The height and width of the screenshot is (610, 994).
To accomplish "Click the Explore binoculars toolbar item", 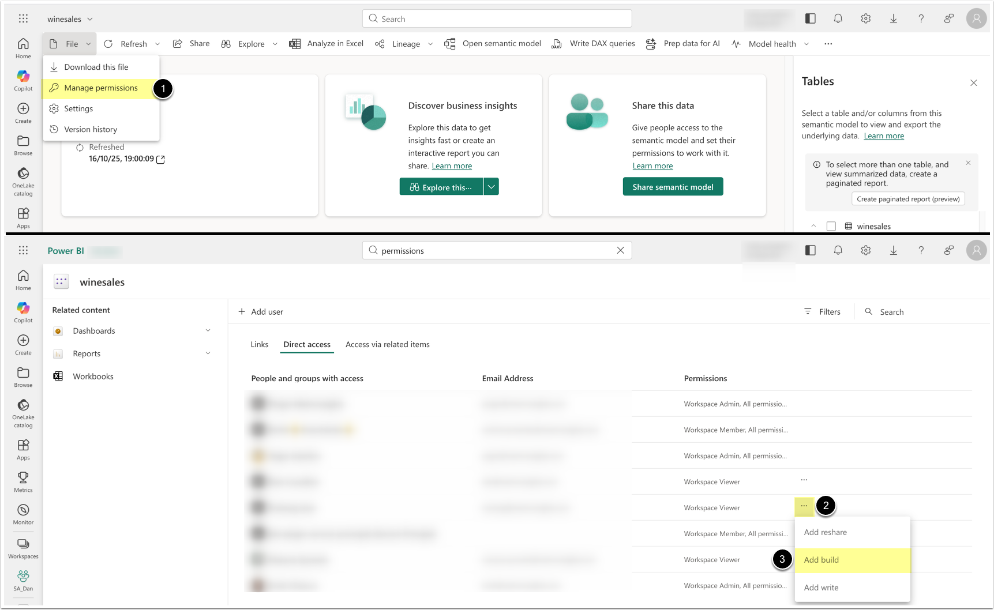I will pyautogui.click(x=243, y=44).
